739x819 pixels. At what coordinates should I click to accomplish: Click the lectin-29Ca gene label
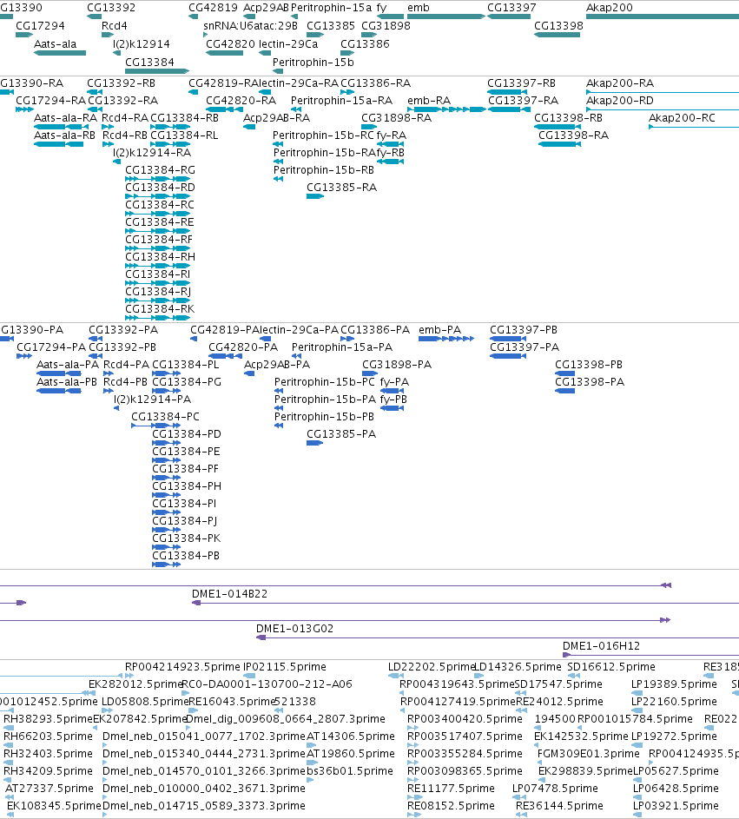pyautogui.click(x=287, y=44)
